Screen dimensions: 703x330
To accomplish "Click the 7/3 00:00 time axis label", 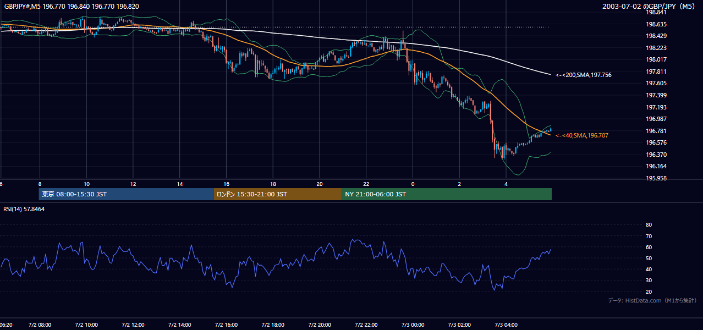I will [413, 325].
